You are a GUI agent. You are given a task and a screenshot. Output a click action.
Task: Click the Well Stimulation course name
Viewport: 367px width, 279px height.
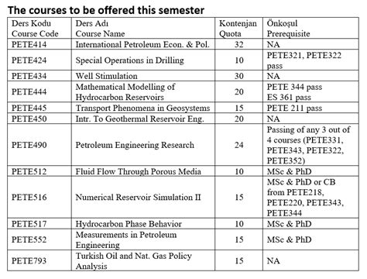tap(106, 76)
